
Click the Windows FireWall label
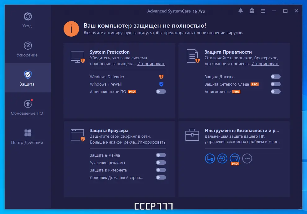click(x=106, y=84)
